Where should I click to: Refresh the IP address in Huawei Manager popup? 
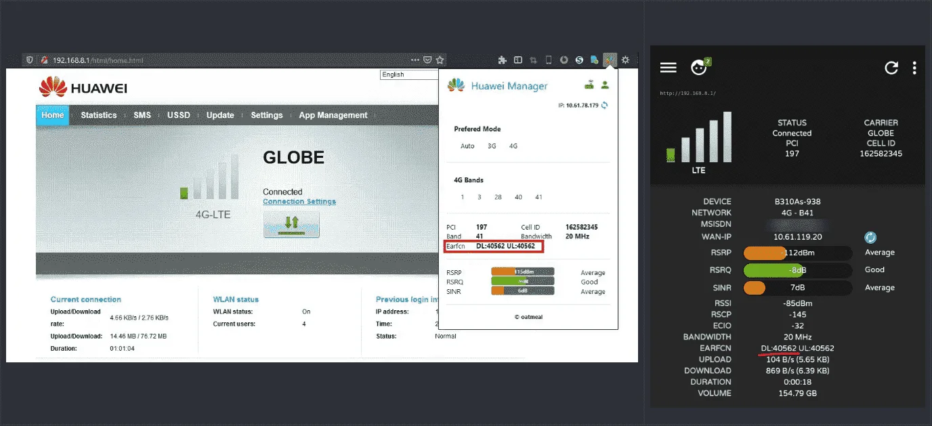pyautogui.click(x=605, y=105)
